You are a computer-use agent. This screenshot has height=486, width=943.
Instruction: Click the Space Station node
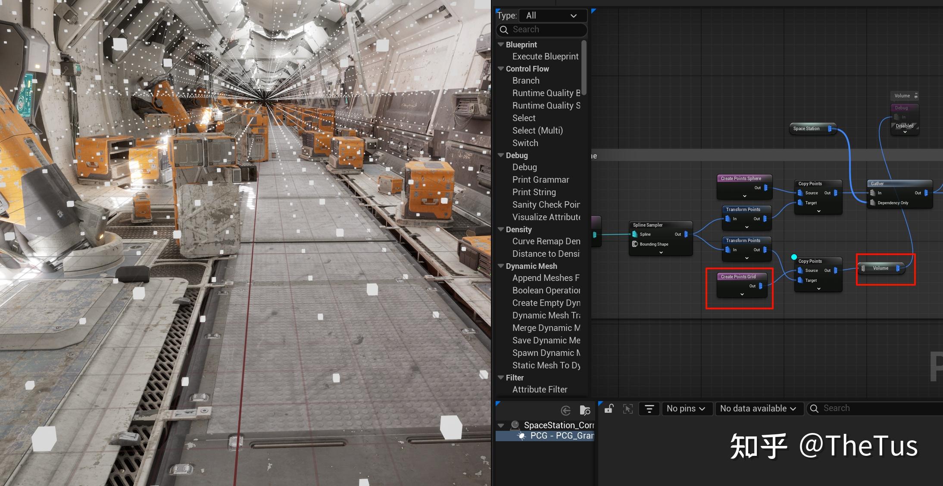click(807, 128)
